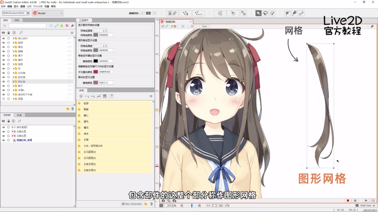Open the 文件 menu
Image resolution: width=378 pixels, height=212 pixels.
3,7
